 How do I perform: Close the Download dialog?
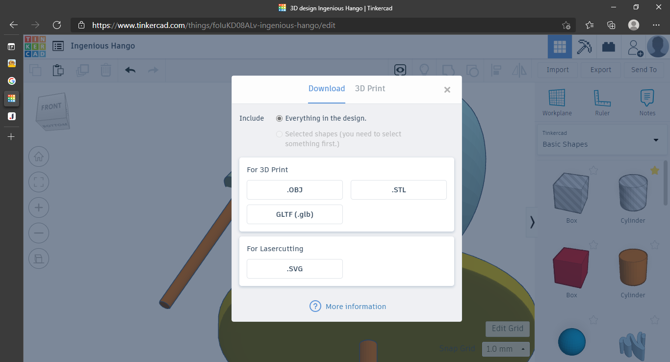point(447,90)
